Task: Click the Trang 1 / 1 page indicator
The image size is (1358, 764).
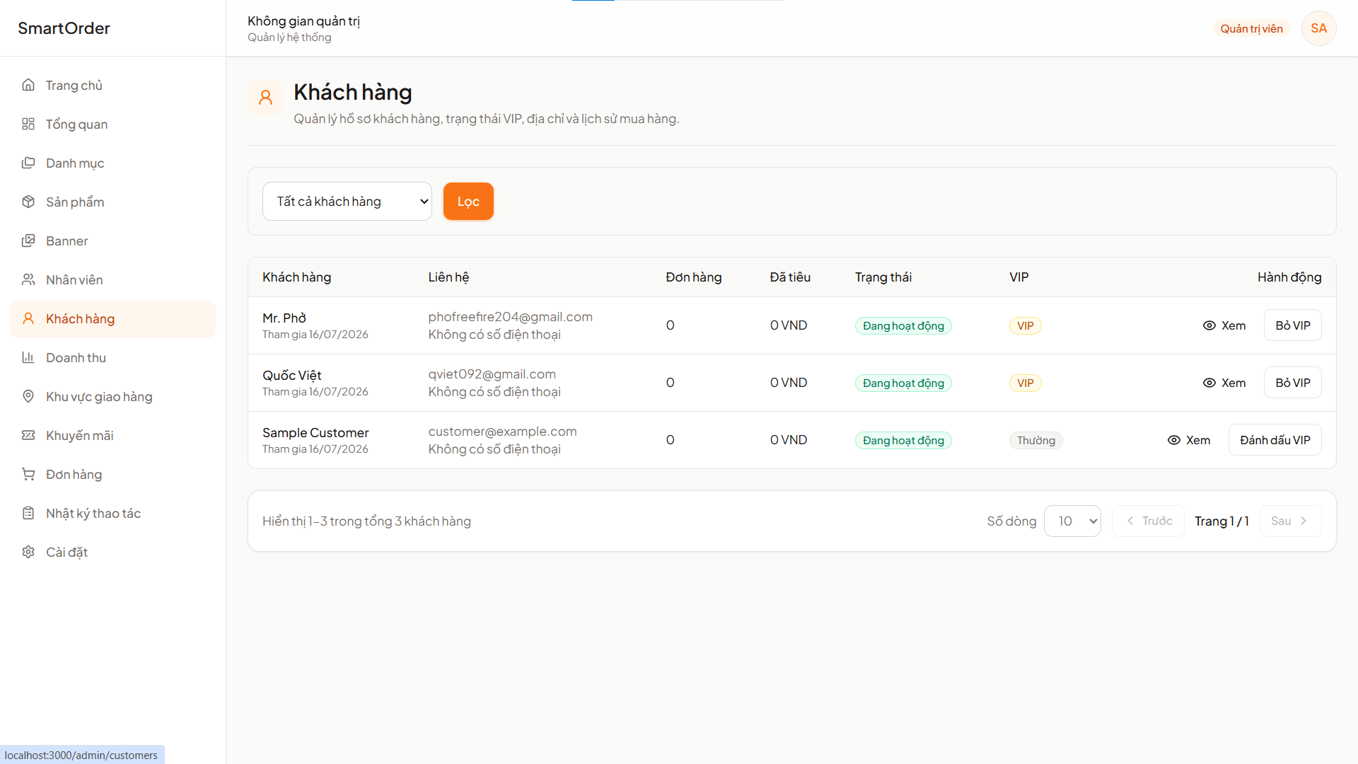Action: [1221, 521]
